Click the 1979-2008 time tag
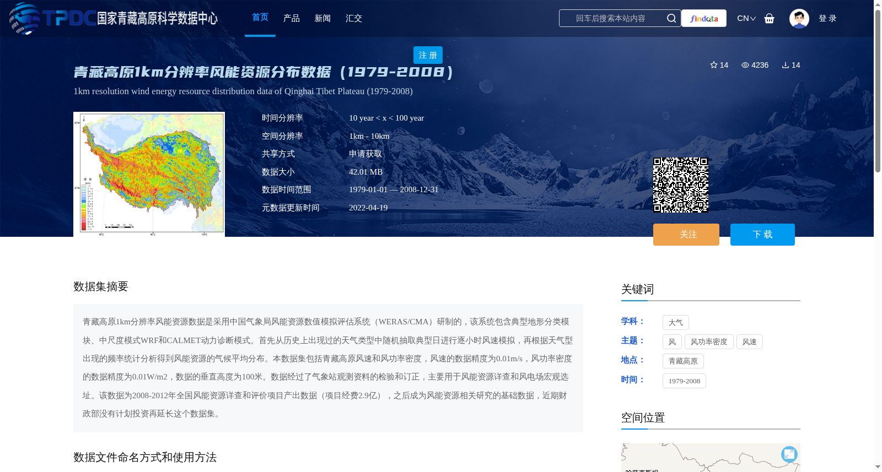882x472 pixels. (x=684, y=381)
